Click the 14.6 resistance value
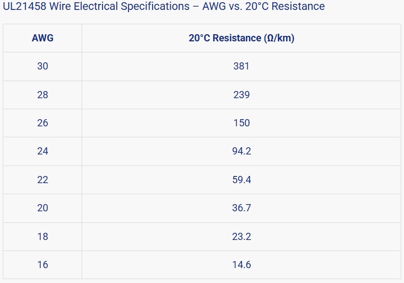The width and height of the screenshot is (404, 283). pyautogui.click(x=241, y=265)
